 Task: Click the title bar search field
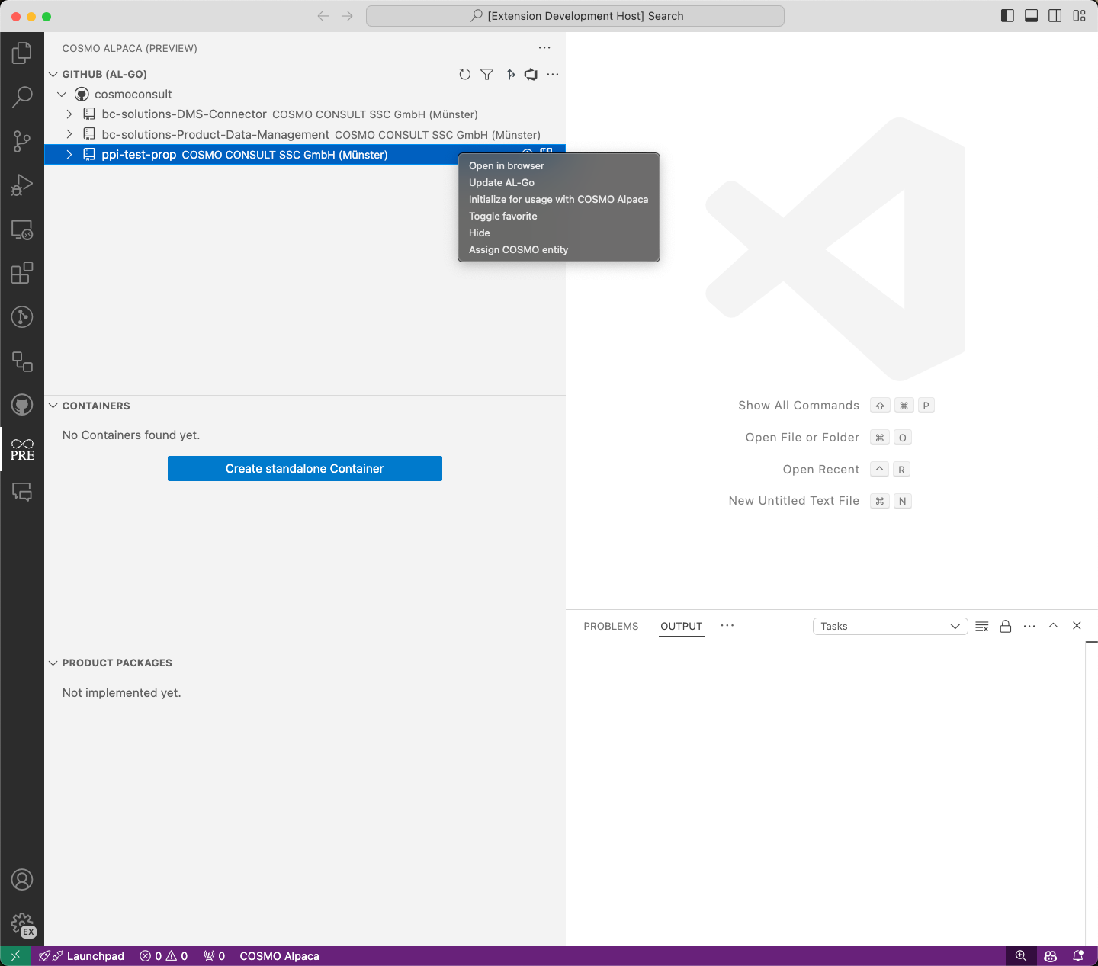coord(576,16)
